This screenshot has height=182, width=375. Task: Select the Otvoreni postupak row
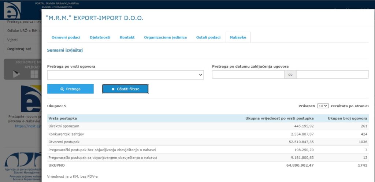click(208, 142)
